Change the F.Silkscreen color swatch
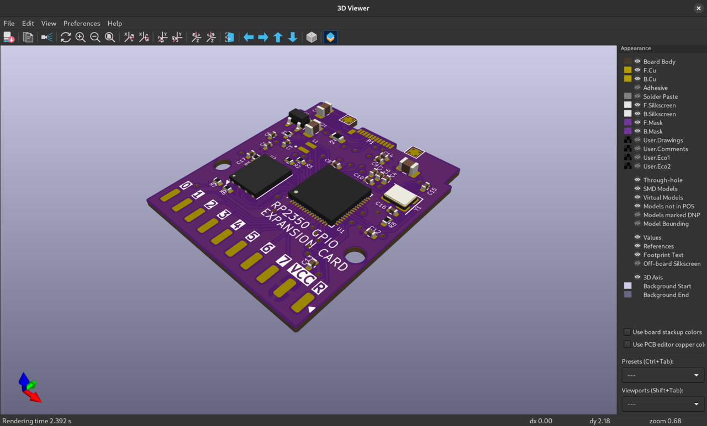 click(x=627, y=105)
